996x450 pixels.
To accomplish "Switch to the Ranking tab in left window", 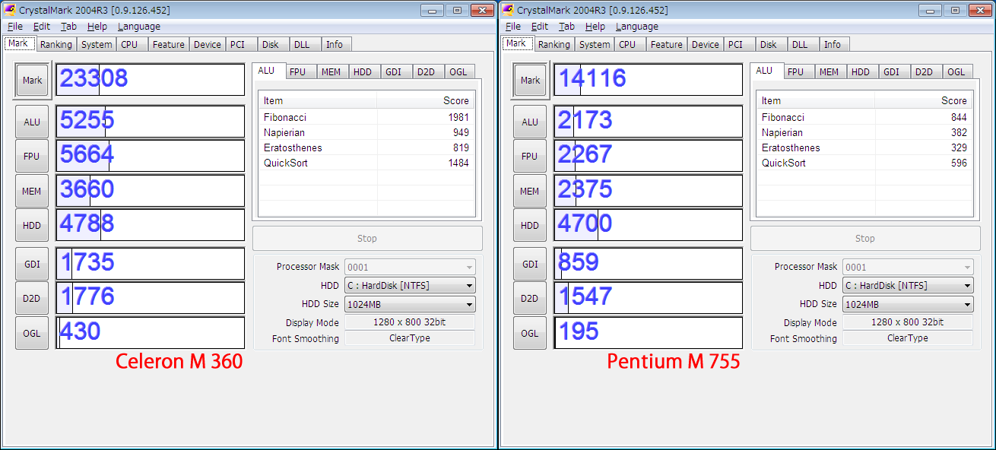I will coord(56,45).
